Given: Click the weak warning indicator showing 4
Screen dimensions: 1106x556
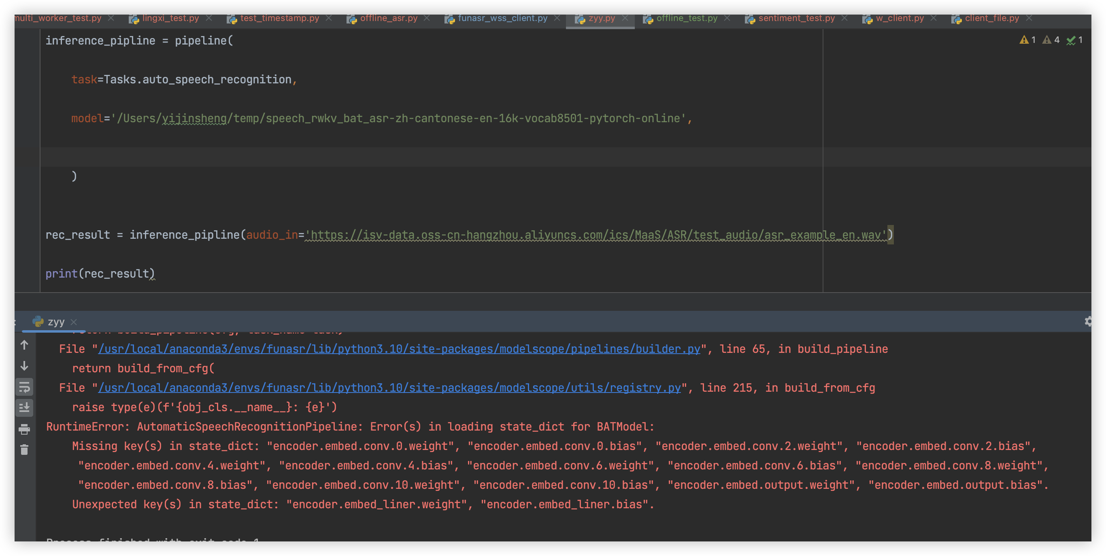Looking at the screenshot, I should [1051, 40].
